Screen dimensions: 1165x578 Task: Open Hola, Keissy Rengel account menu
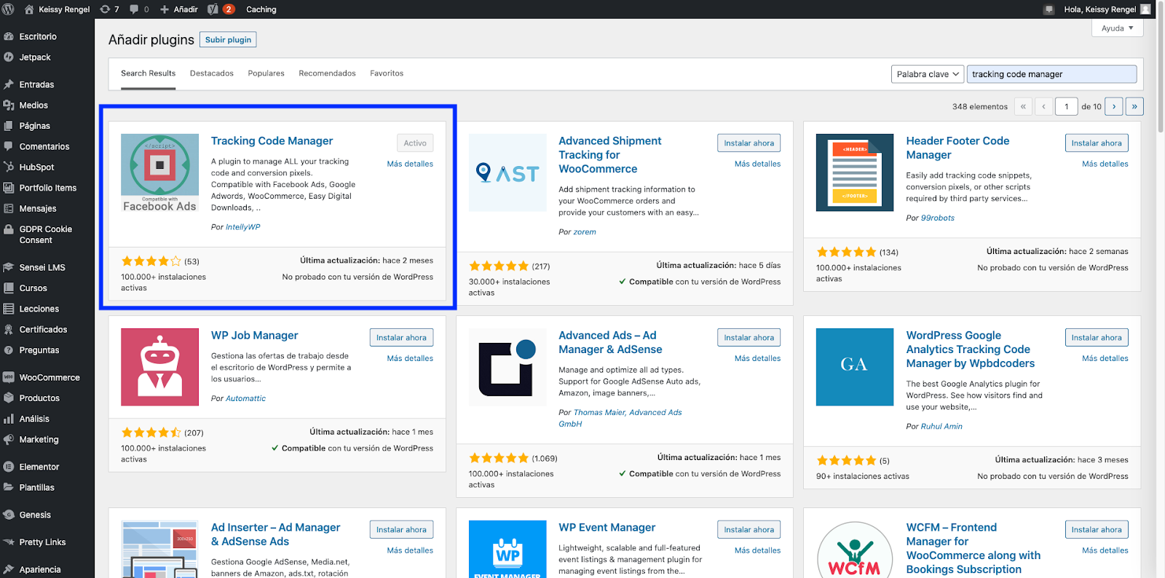coord(1107,9)
